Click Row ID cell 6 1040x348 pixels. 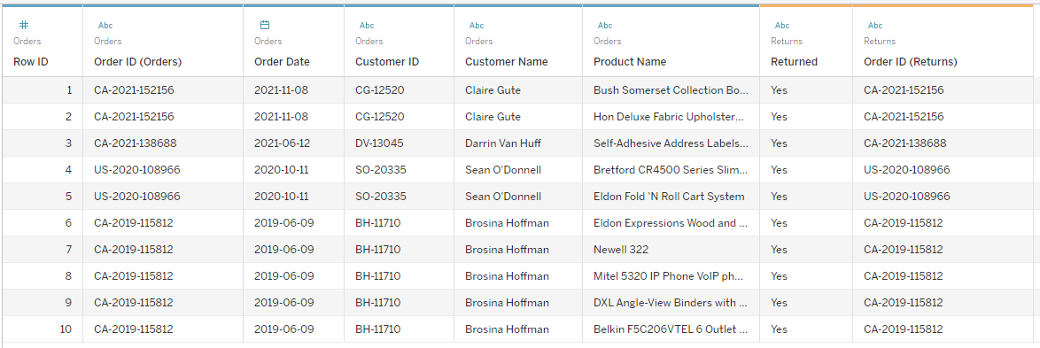tap(42, 223)
